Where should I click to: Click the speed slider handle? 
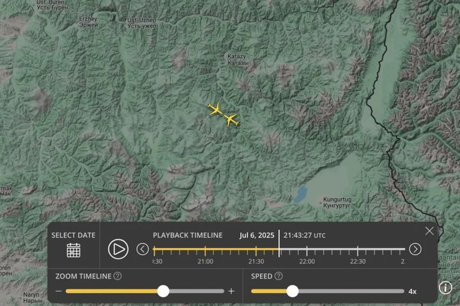(292, 291)
